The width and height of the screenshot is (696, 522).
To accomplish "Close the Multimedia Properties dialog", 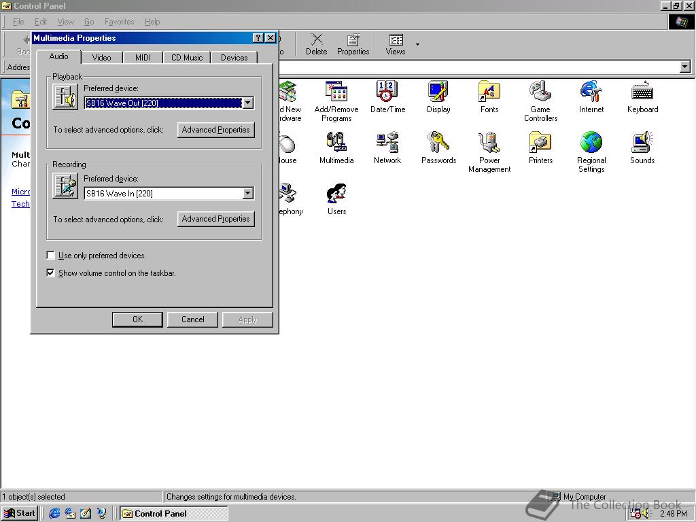I will point(270,38).
